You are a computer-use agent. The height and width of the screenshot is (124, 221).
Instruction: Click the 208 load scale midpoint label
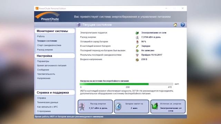point(127,87)
